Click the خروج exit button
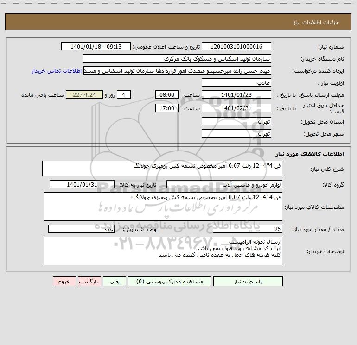This screenshot has height=345, width=357. pos(64,282)
